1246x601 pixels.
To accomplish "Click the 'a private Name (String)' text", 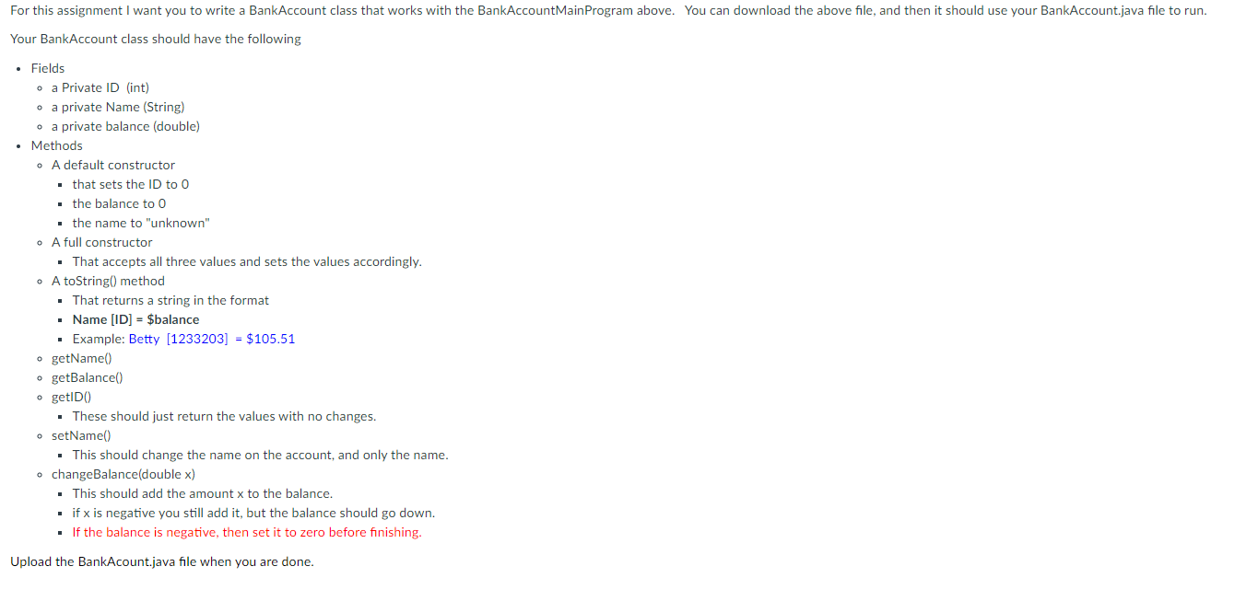I will coord(118,107).
